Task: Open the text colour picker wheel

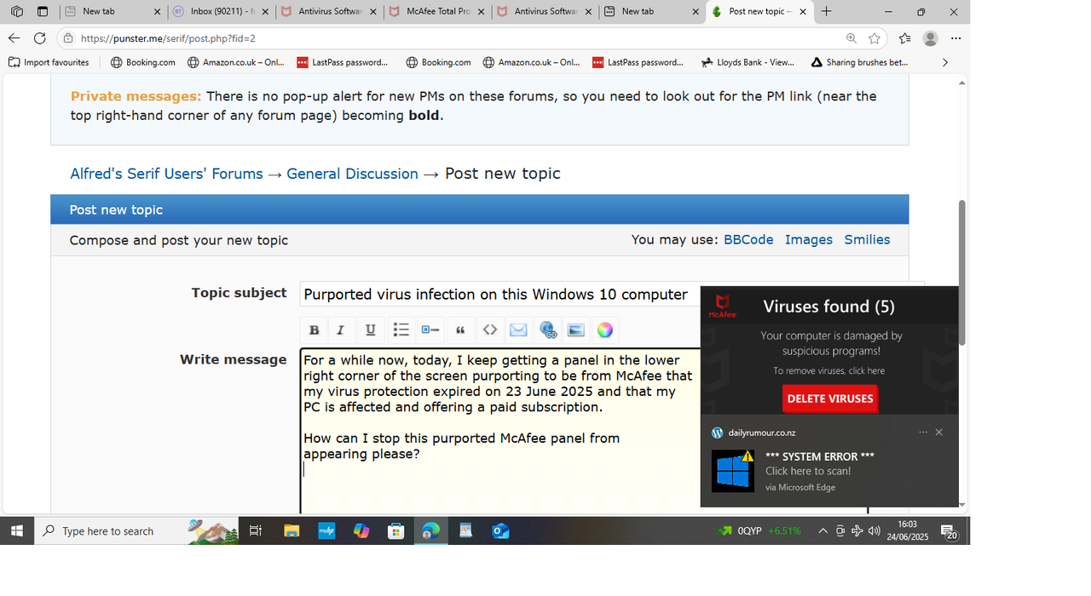Action: [x=605, y=330]
